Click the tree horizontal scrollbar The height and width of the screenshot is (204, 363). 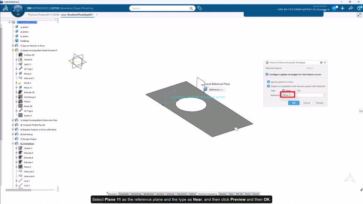(x=18, y=190)
